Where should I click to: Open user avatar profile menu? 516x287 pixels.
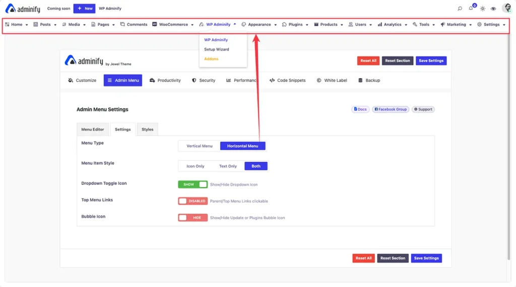[x=507, y=8]
